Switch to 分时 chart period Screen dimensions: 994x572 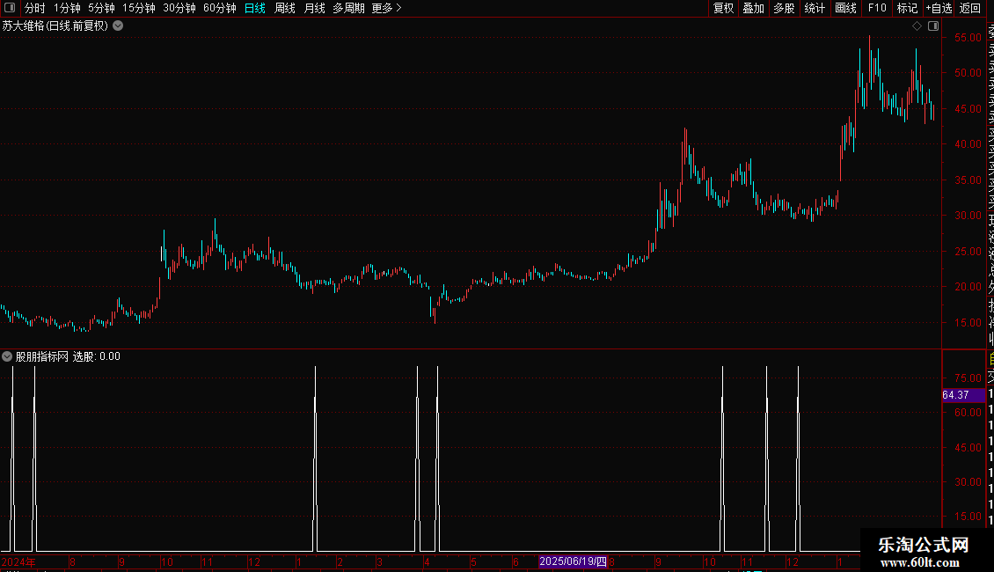coord(35,8)
